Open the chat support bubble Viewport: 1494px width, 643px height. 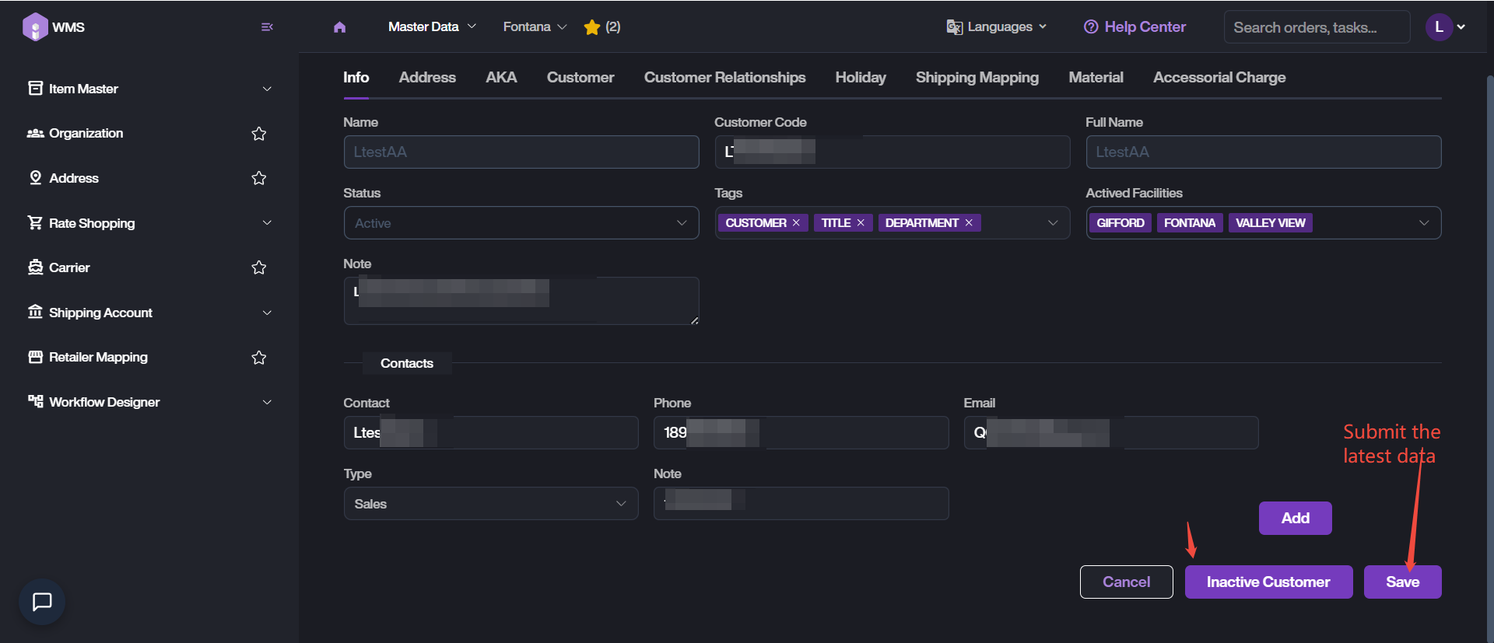click(42, 601)
